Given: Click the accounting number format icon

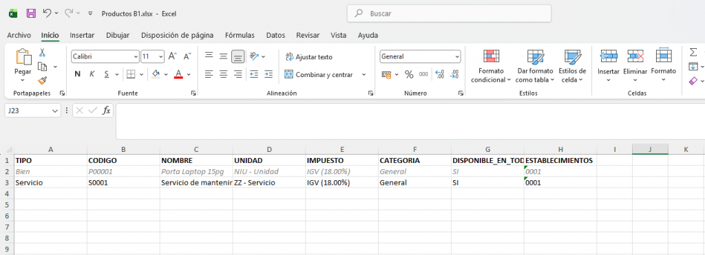Looking at the screenshot, I should 386,74.
